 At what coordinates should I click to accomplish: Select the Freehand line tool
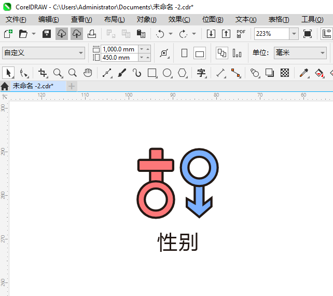click(x=107, y=73)
